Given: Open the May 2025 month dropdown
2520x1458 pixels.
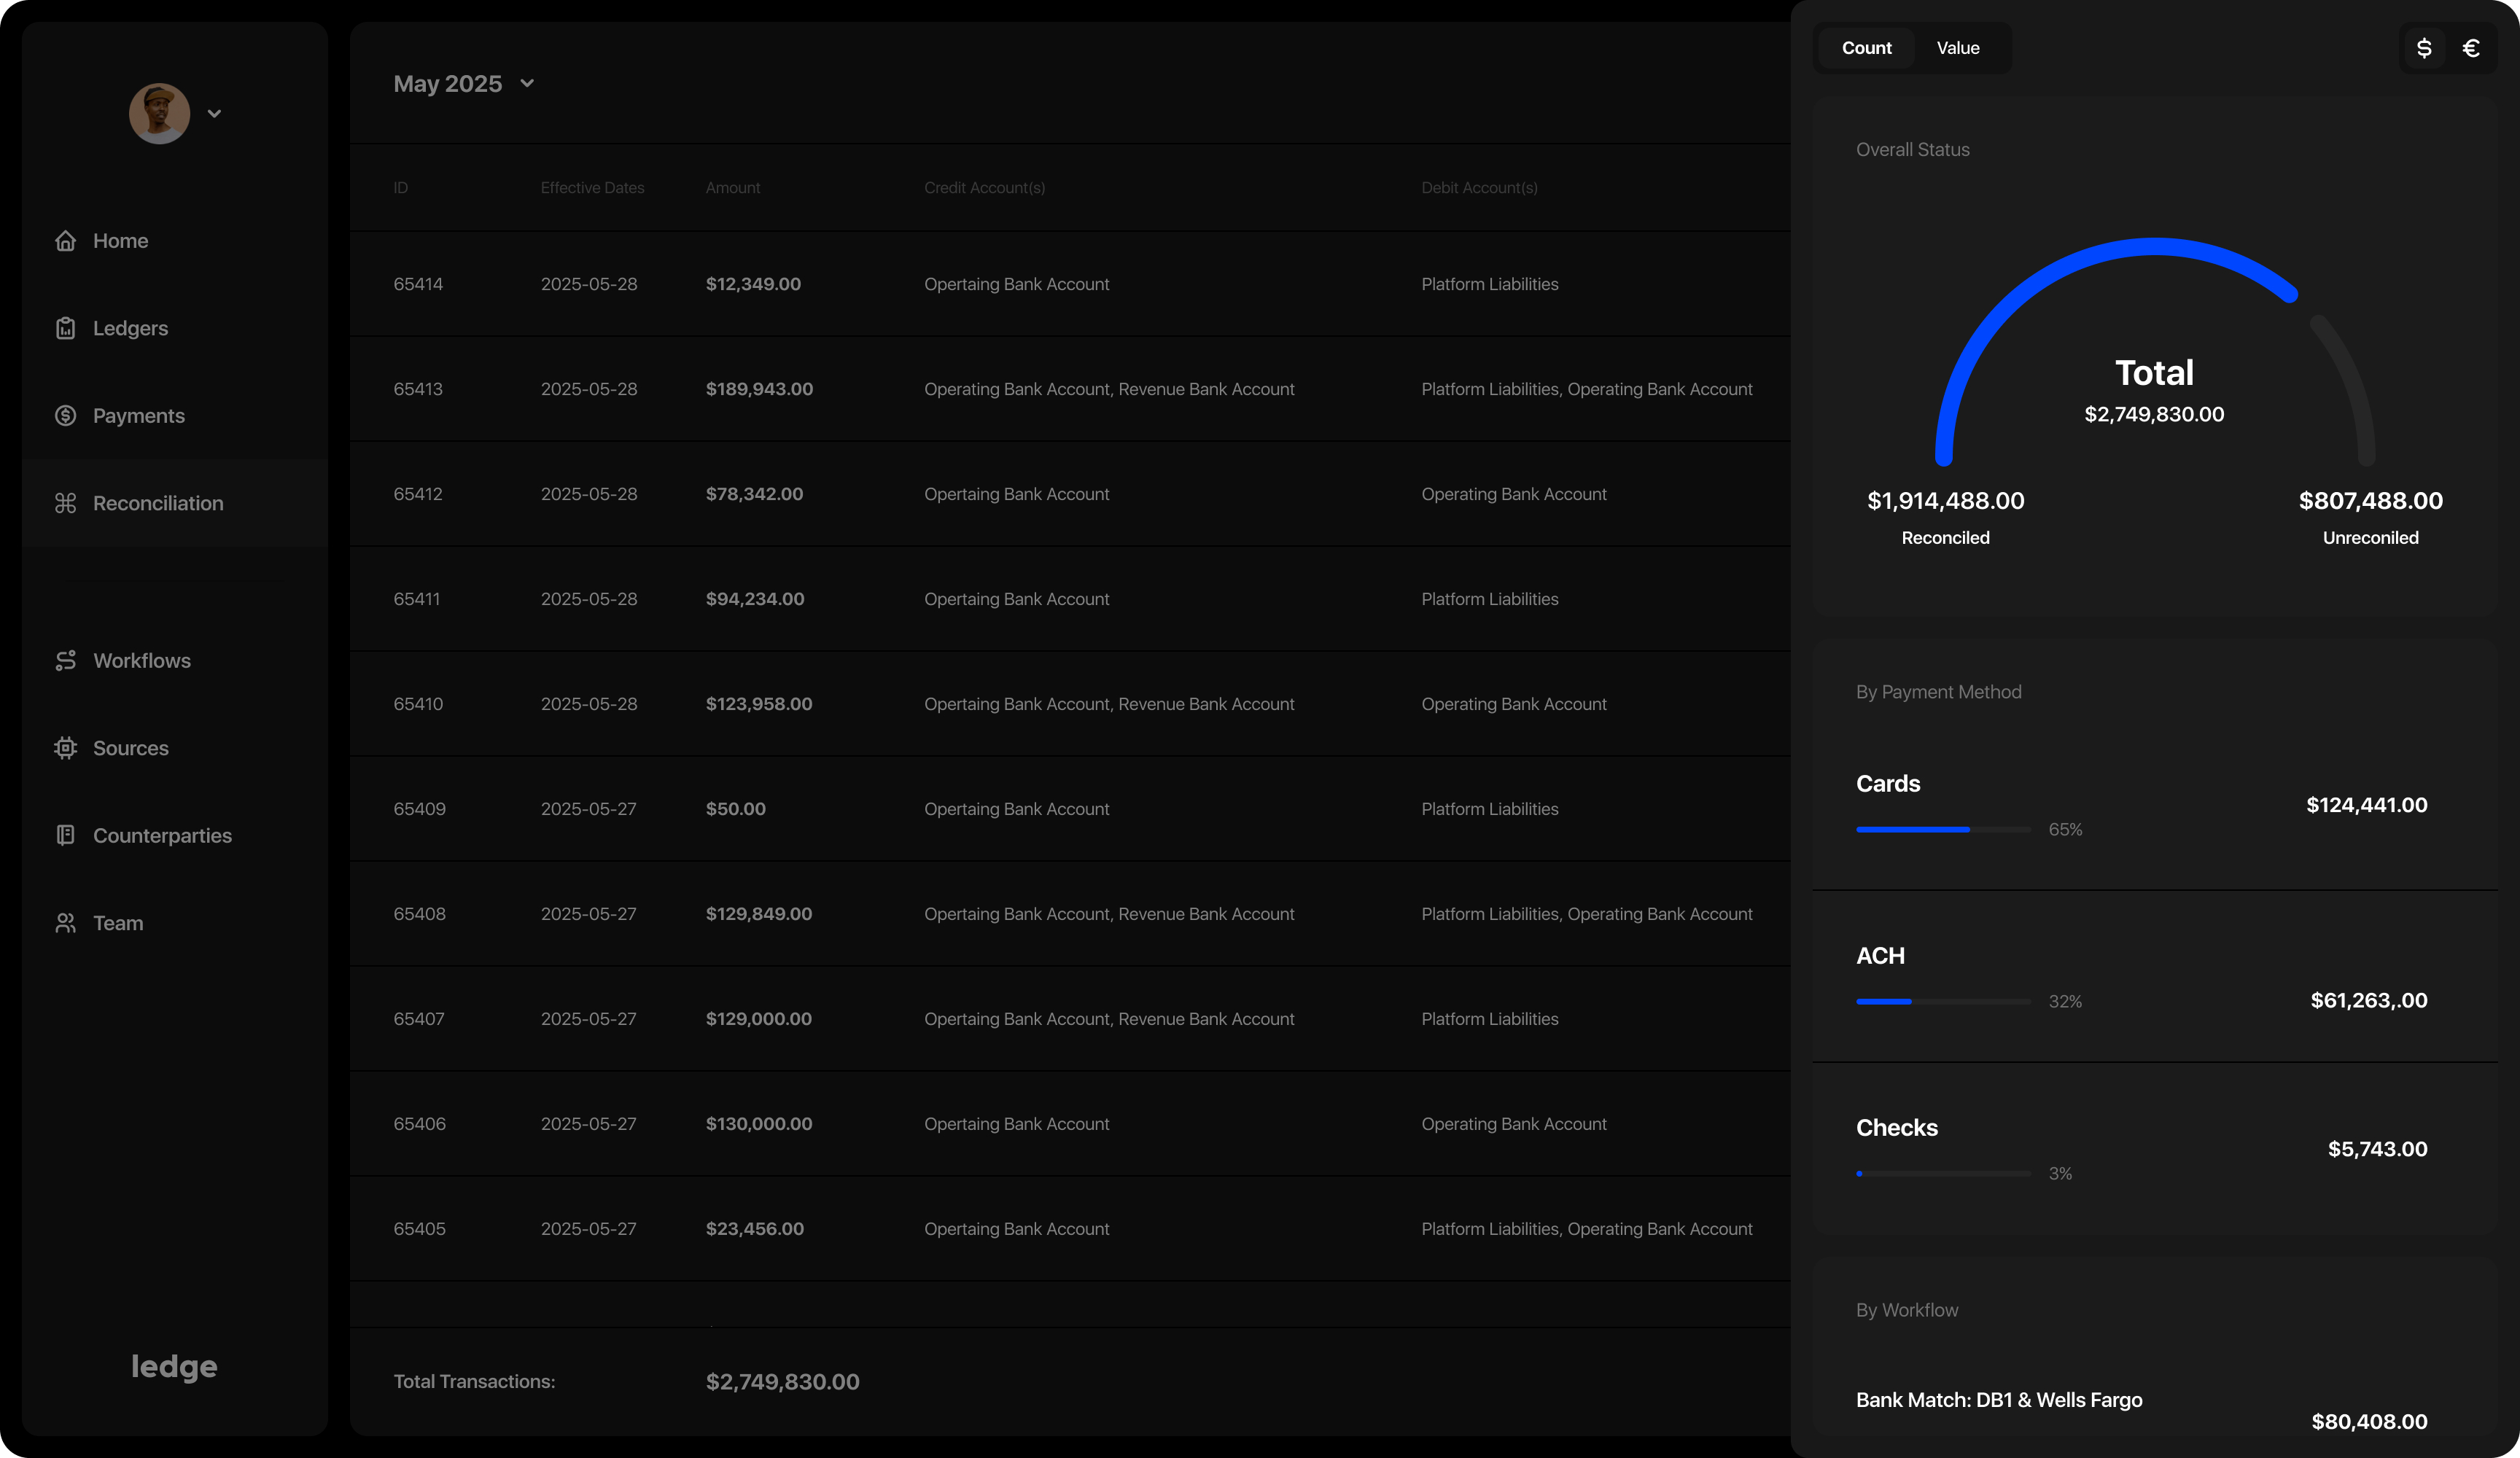Looking at the screenshot, I should (463, 84).
